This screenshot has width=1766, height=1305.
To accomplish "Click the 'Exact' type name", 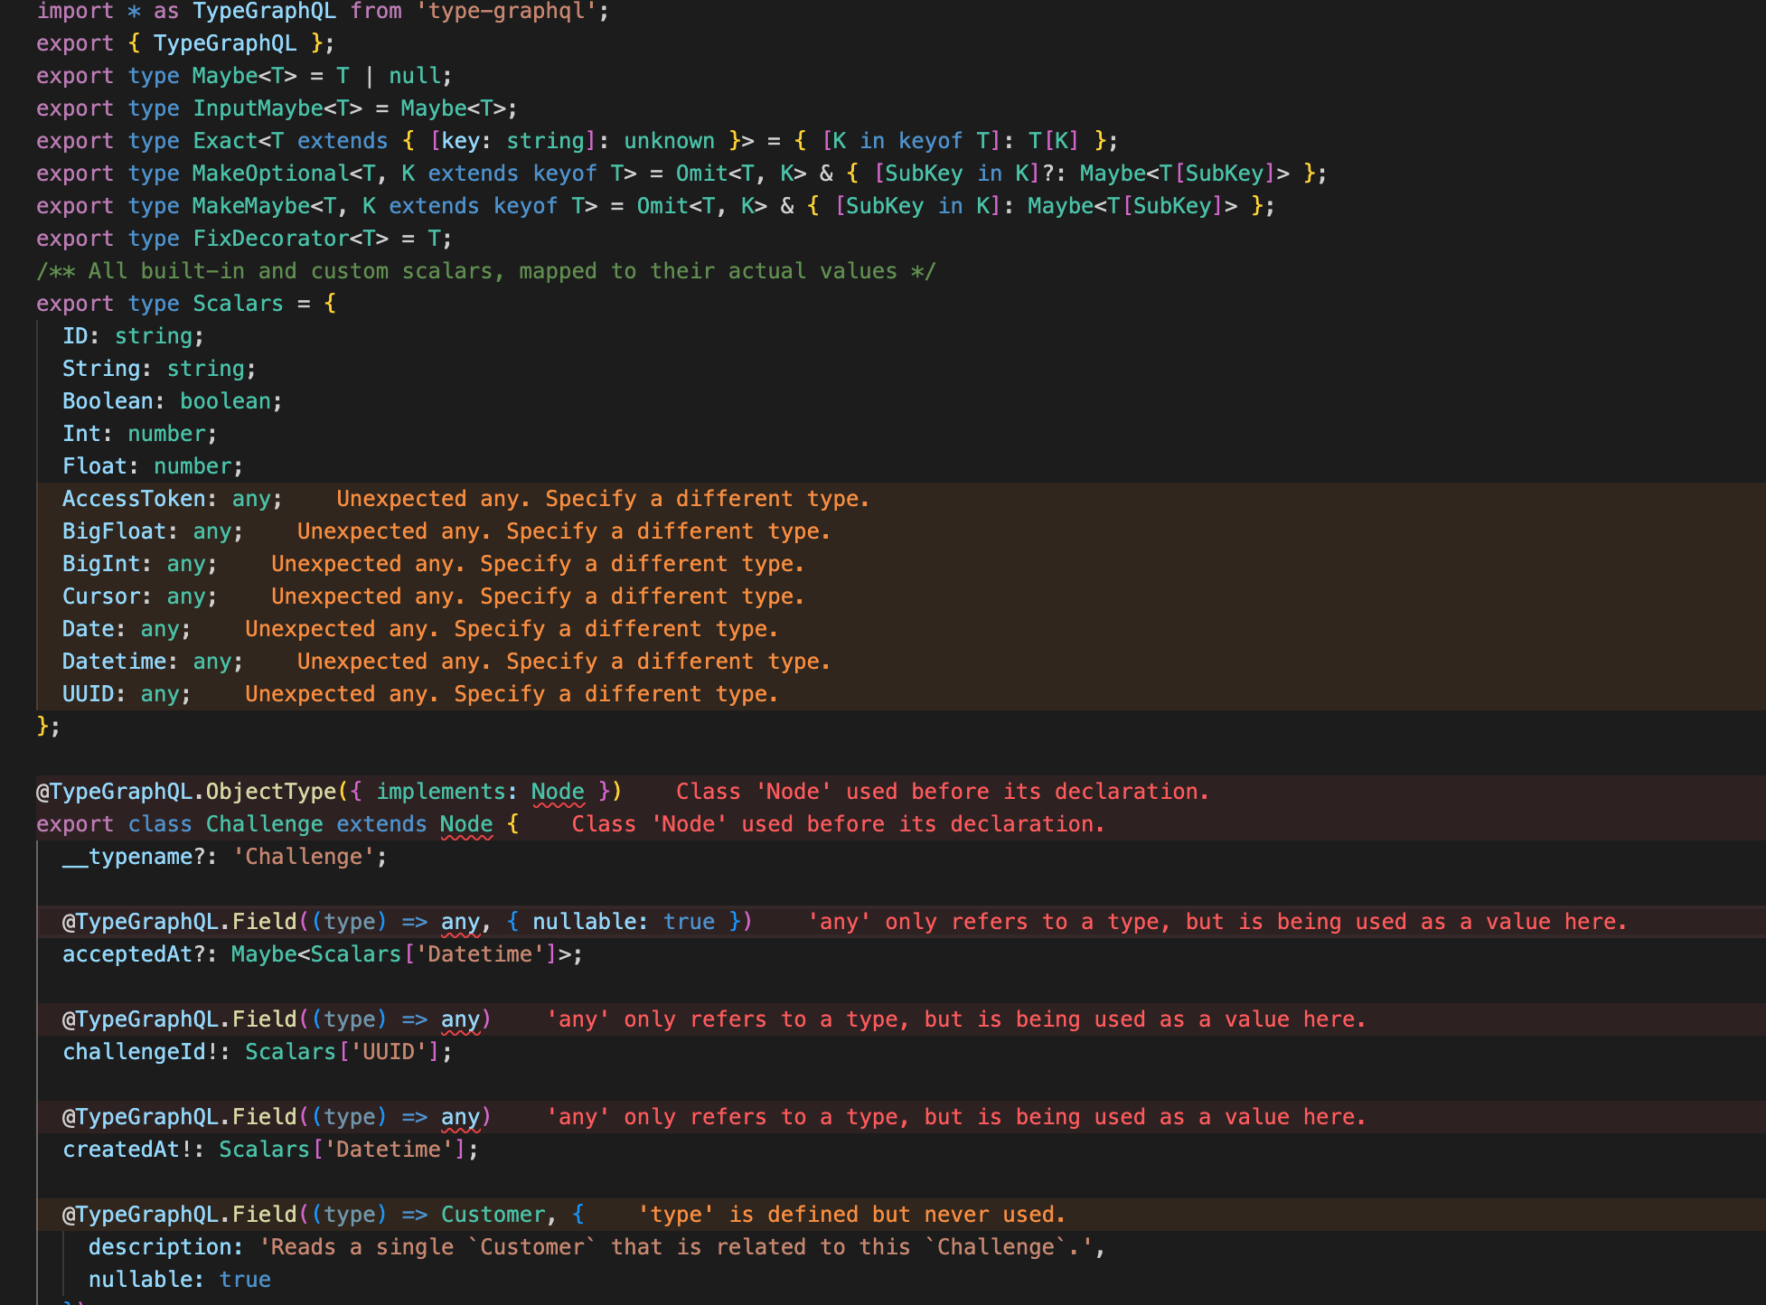I will [225, 141].
